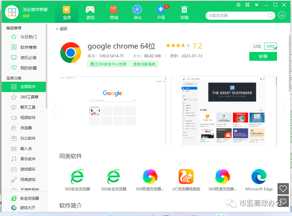Select 软件榜单 in sidebar

pos(24,47)
